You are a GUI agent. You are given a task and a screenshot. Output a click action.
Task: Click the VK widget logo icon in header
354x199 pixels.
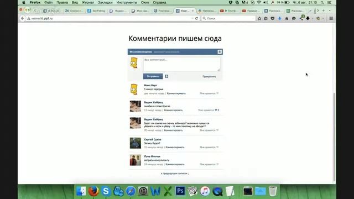pos(220,52)
